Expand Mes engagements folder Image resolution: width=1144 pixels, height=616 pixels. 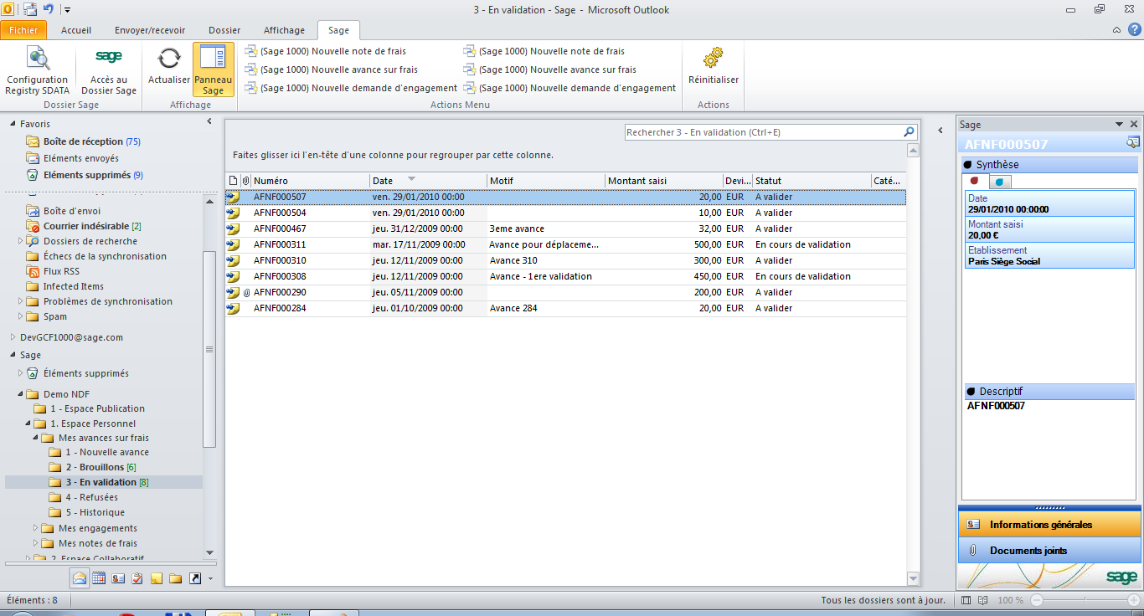pos(37,528)
